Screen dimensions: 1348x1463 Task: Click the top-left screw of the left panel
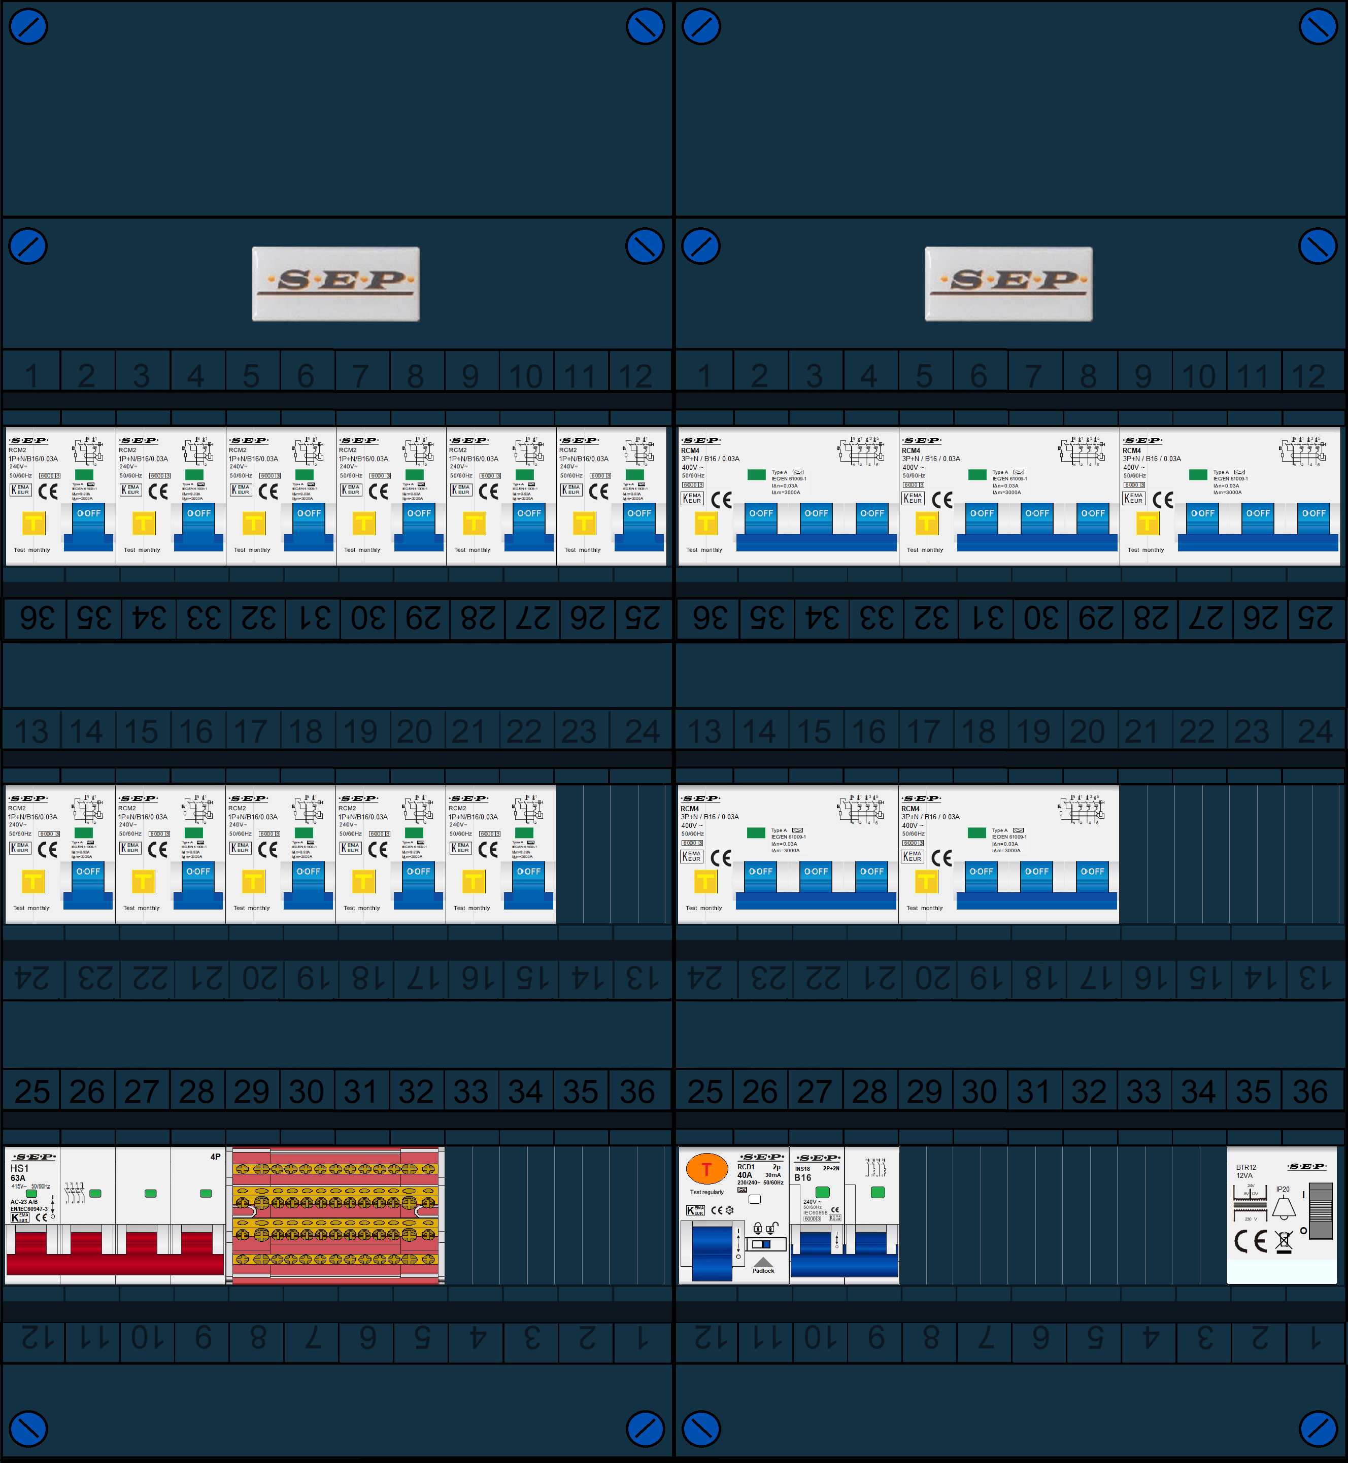28,26
